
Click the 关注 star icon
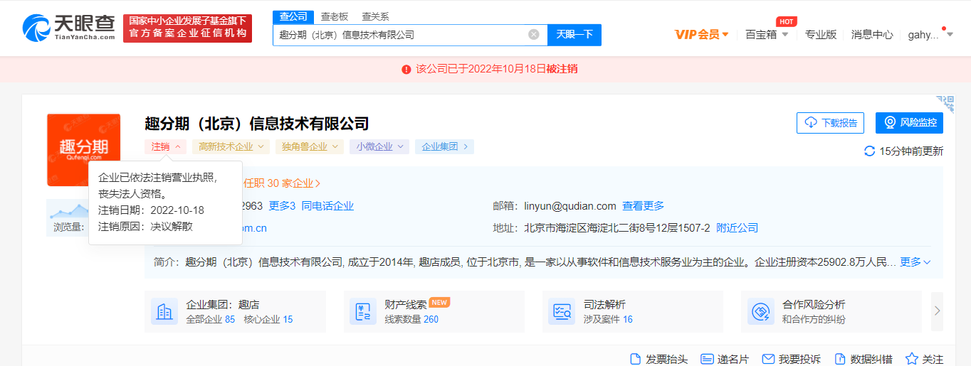911,359
